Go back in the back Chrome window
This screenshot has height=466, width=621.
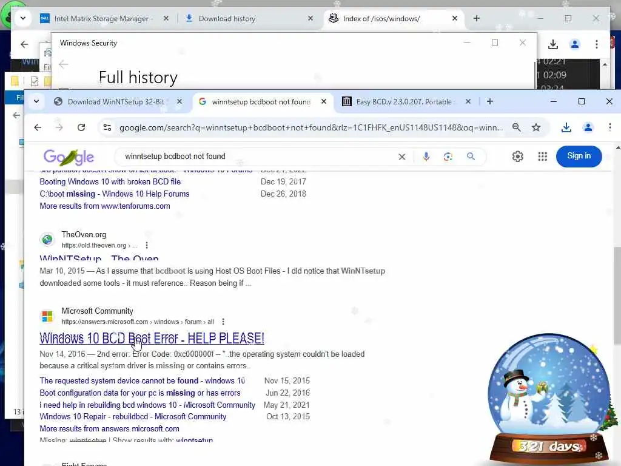click(x=24, y=44)
